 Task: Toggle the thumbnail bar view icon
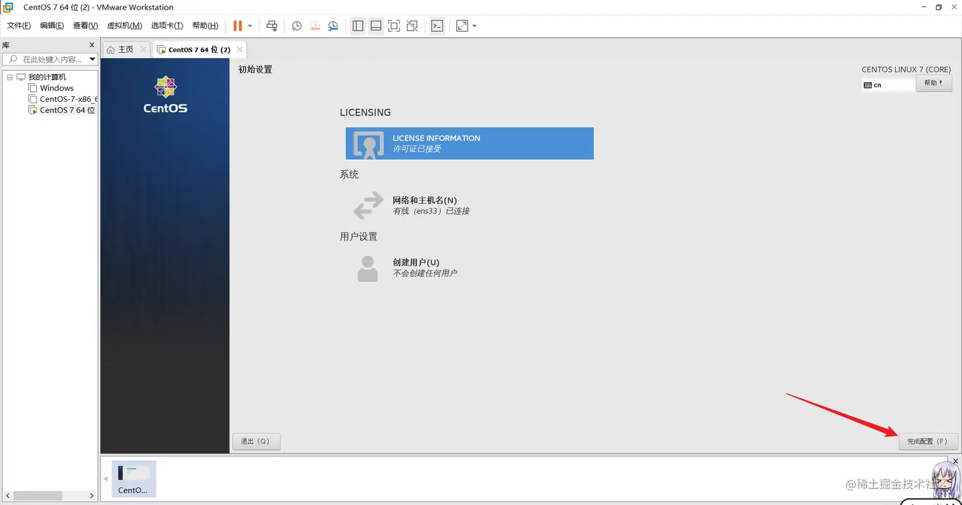coord(375,25)
